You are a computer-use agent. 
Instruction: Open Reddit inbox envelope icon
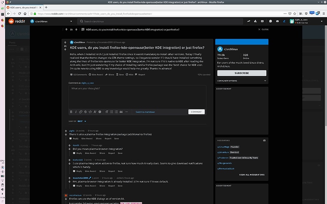point(277,21)
